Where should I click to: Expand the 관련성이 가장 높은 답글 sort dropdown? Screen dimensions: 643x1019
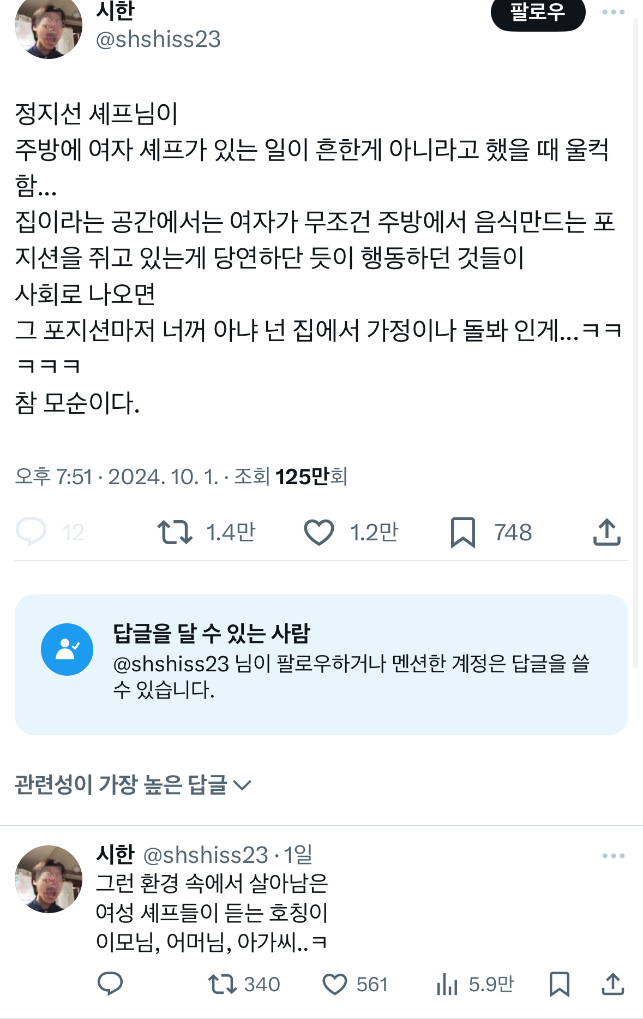133,785
